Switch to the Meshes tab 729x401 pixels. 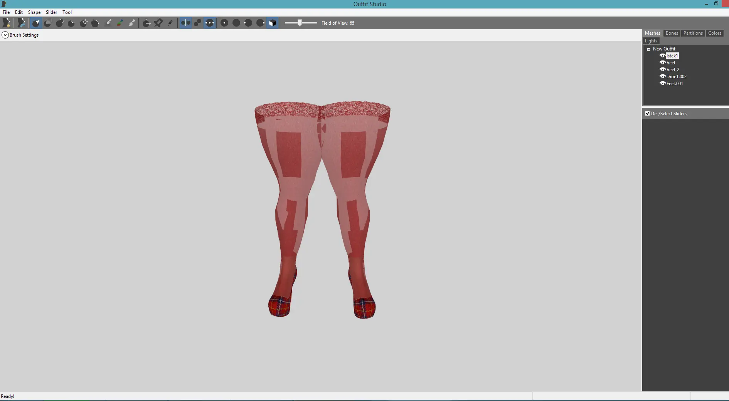pos(652,33)
